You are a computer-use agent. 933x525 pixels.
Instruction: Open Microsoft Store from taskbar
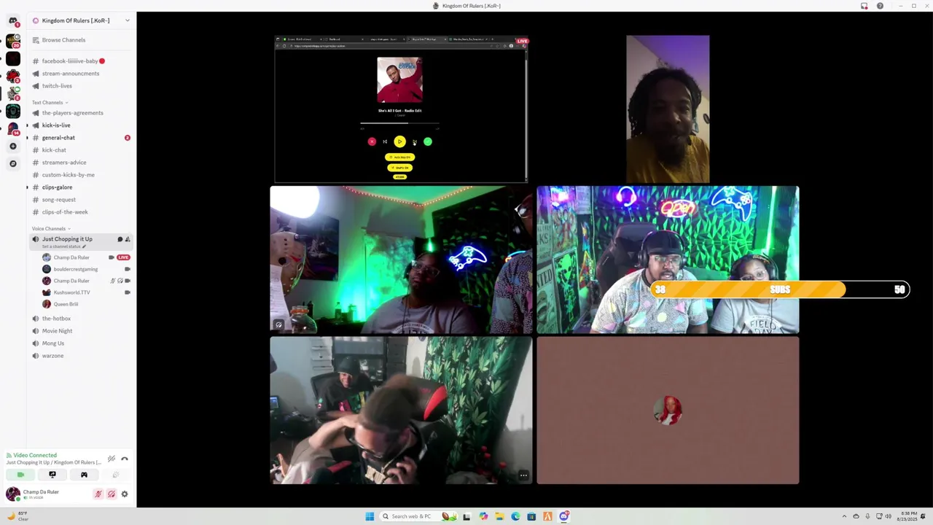[x=531, y=516]
